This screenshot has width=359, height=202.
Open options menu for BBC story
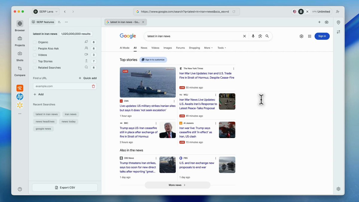[x=156, y=123]
